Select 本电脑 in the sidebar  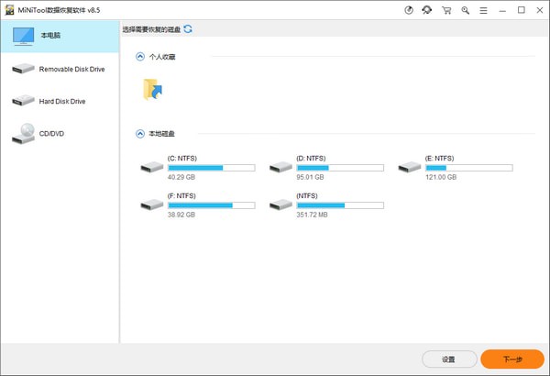pos(60,35)
